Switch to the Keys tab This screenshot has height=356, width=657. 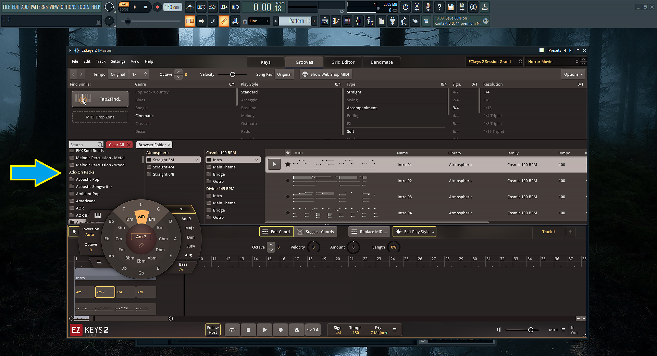pos(265,62)
